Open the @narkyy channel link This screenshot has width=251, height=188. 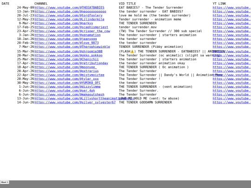click(64, 23)
